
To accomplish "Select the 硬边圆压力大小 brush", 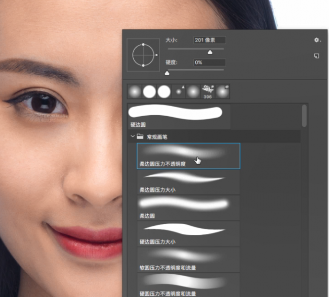I will (x=188, y=234).
